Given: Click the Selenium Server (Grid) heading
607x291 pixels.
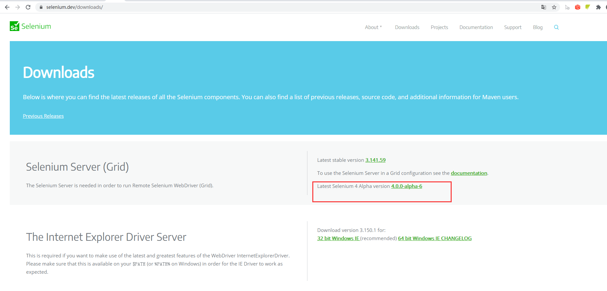Looking at the screenshot, I should [x=77, y=167].
